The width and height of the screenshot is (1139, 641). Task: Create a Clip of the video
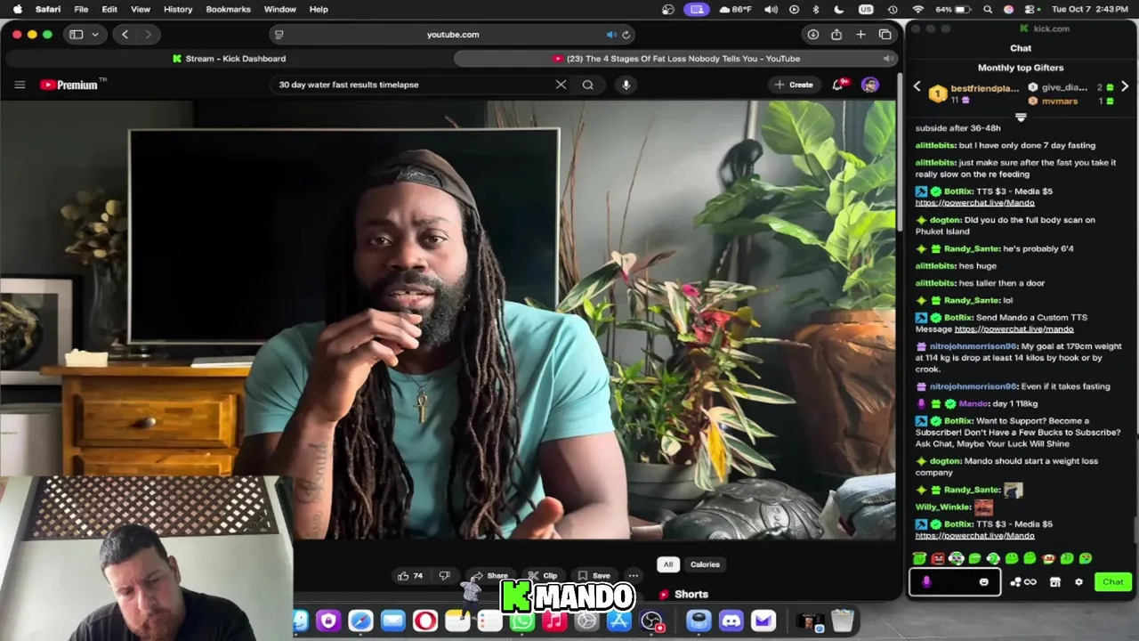click(x=542, y=576)
